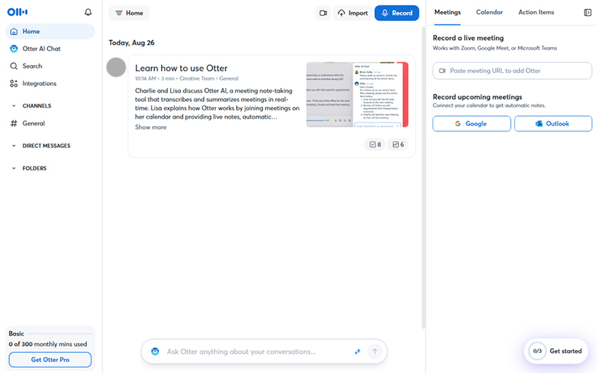Click the gray speaker avatar

116,67
